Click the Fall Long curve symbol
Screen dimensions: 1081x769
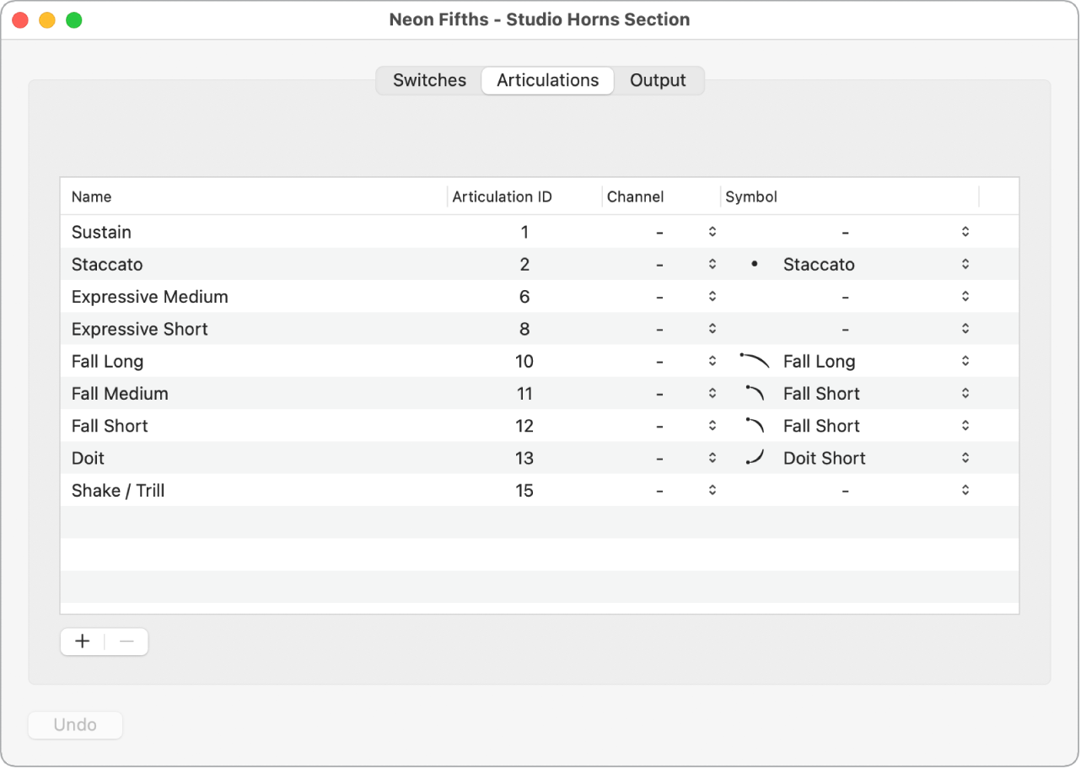(755, 361)
